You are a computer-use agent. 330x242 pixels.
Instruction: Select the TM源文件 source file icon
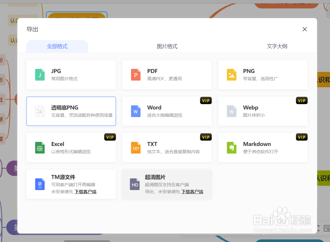click(x=40, y=184)
